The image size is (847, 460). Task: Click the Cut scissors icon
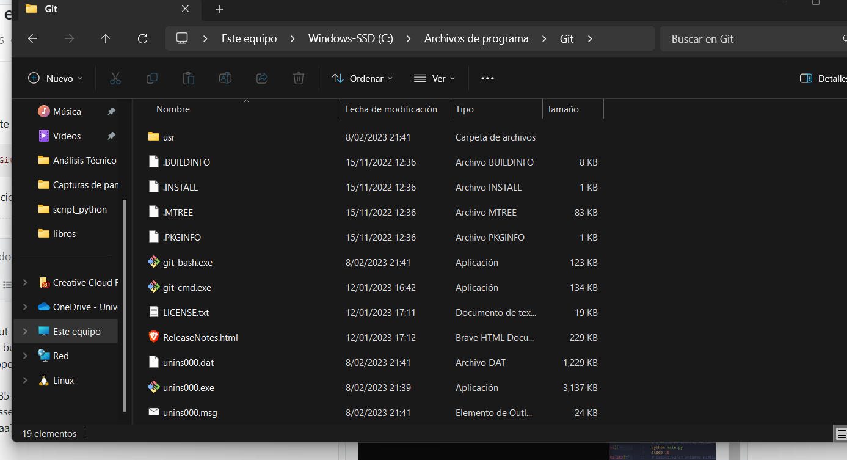click(x=115, y=78)
